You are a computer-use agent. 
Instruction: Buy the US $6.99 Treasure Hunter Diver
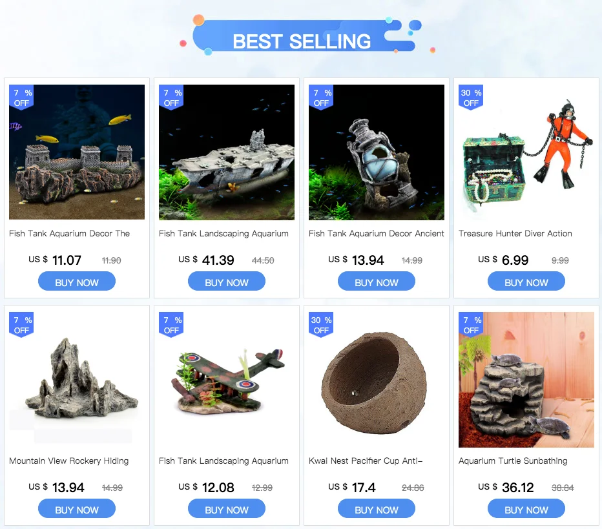[526, 282]
